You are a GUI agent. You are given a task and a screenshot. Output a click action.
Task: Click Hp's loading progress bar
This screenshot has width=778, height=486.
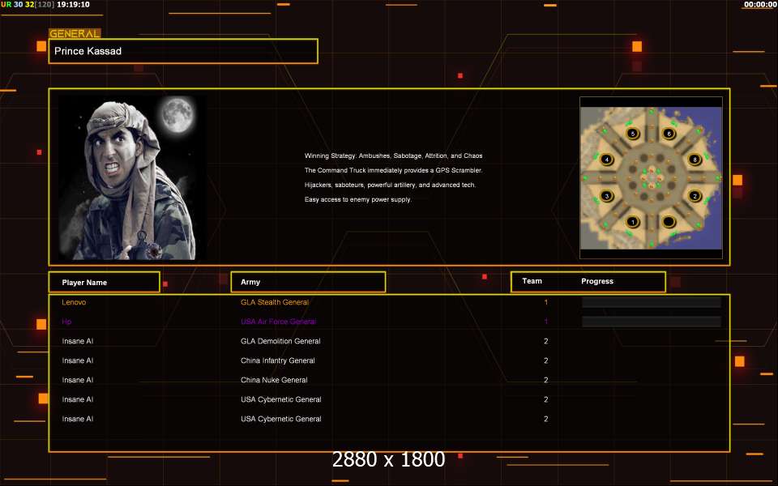click(x=652, y=322)
